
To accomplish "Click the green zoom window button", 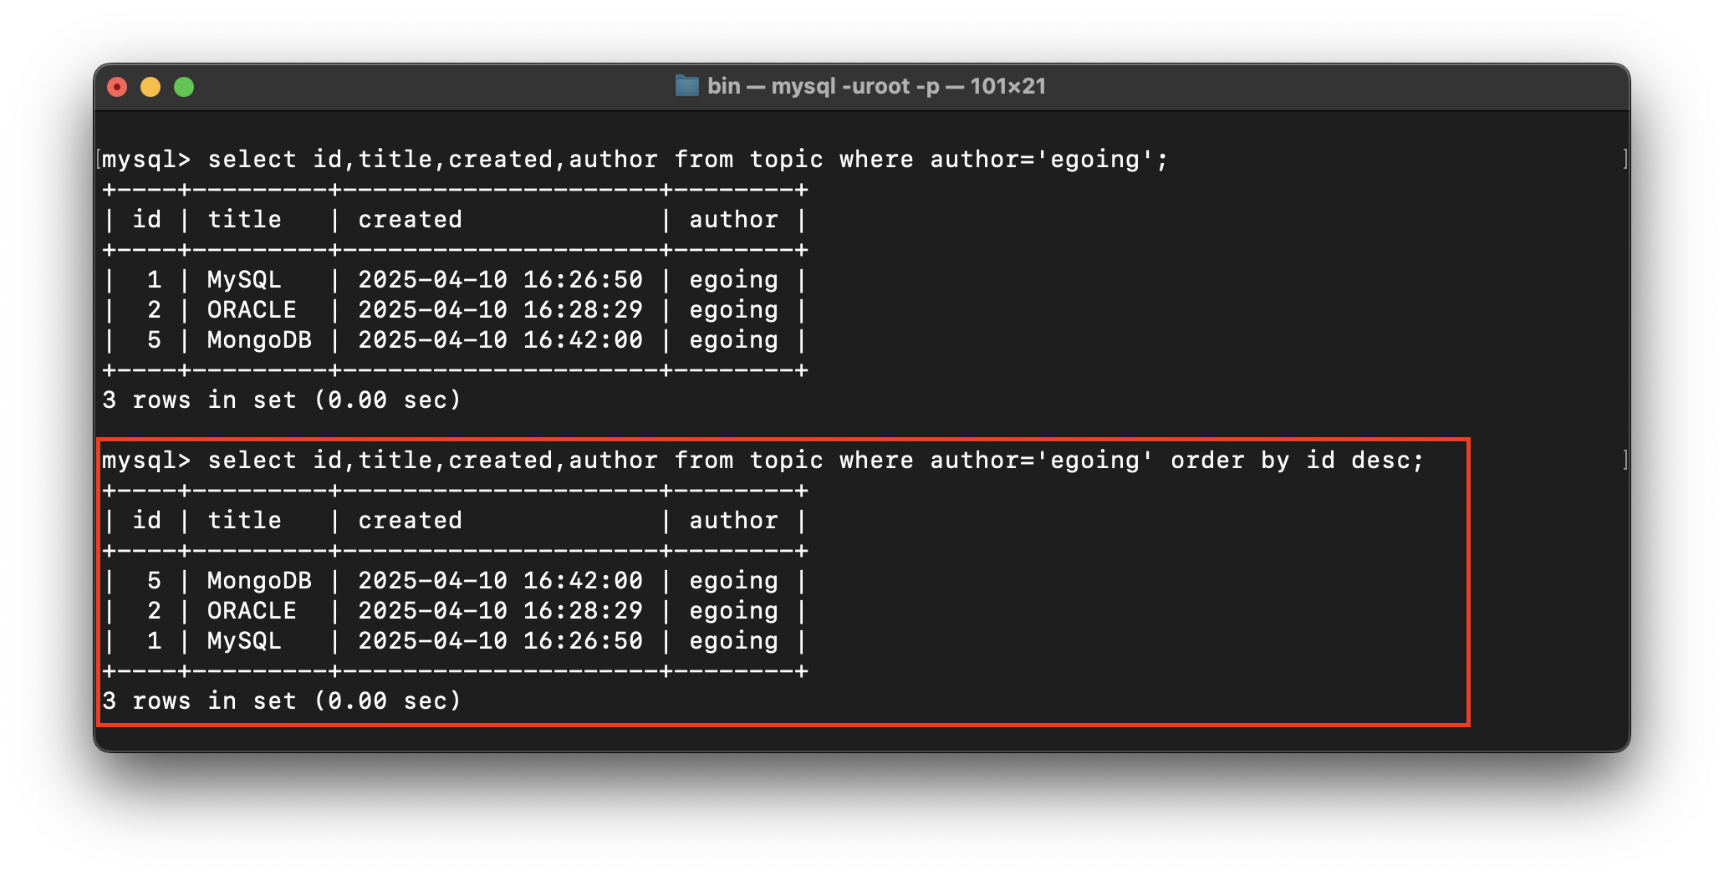I will pyautogui.click(x=184, y=87).
